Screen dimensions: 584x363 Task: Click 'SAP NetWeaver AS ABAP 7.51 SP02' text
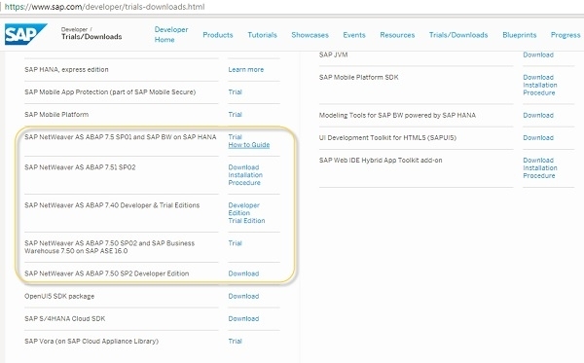(x=80, y=167)
